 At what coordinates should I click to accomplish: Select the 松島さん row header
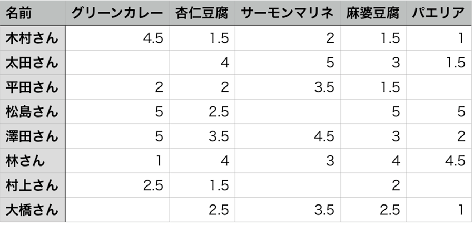[x=32, y=112]
